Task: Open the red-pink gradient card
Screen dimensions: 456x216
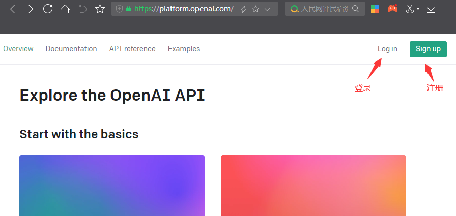Action: (x=313, y=186)
